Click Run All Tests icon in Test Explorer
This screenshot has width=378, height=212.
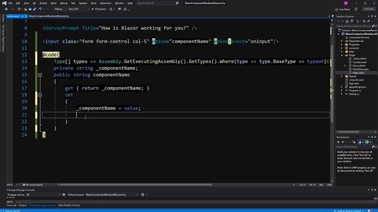(x=338, y=142)
